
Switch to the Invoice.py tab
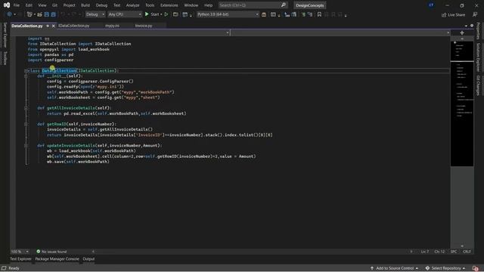[x=144, y=26]
